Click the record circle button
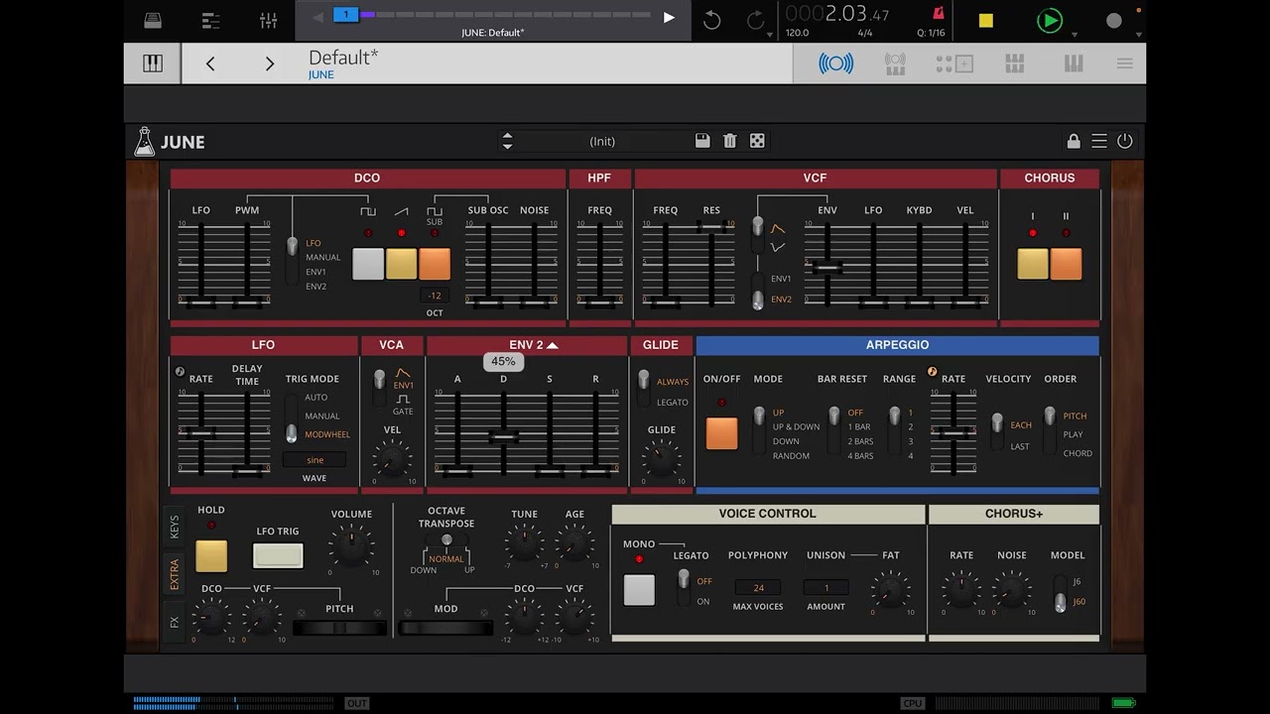Screen dimensions: 1270x714 pos(1114,20)
